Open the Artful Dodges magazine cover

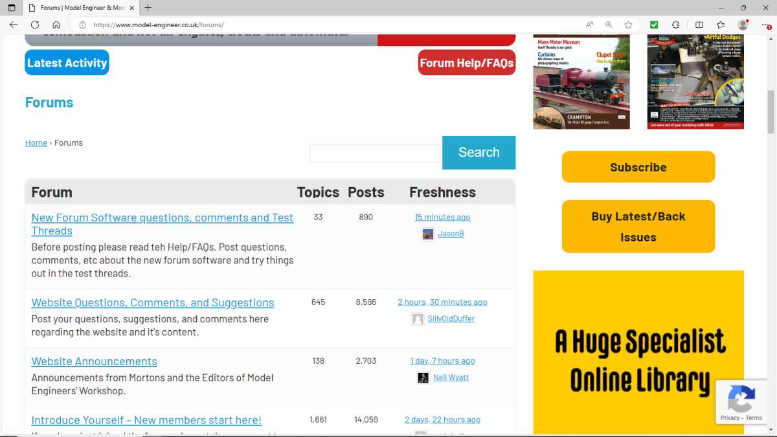coord(695,82)
